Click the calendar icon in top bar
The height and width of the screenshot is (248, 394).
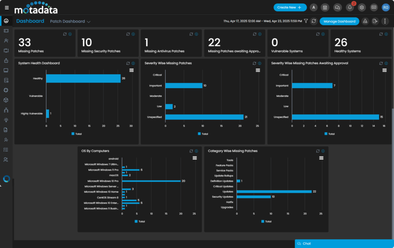pos(325,7)
